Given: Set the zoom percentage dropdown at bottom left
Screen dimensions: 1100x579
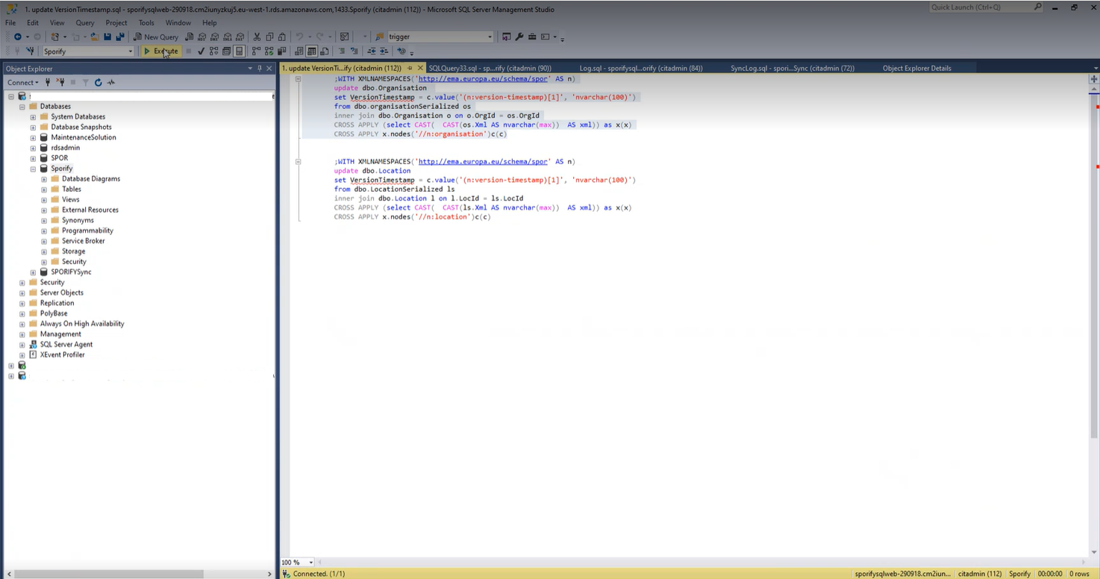Looking at the screenshot, I should 296,562.
